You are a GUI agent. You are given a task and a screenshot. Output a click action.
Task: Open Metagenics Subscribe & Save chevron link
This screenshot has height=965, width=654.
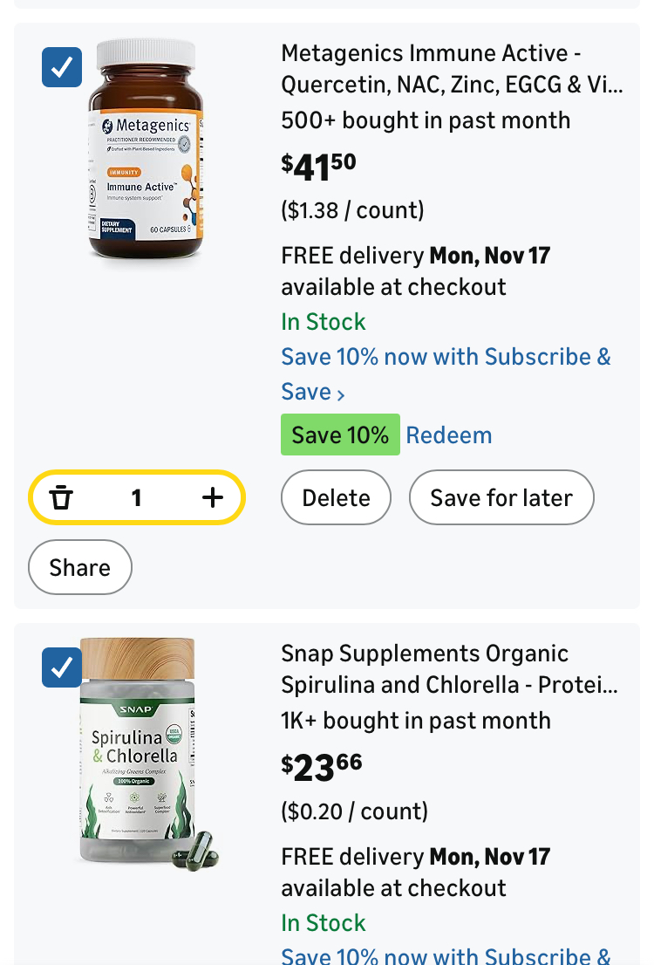340,394
